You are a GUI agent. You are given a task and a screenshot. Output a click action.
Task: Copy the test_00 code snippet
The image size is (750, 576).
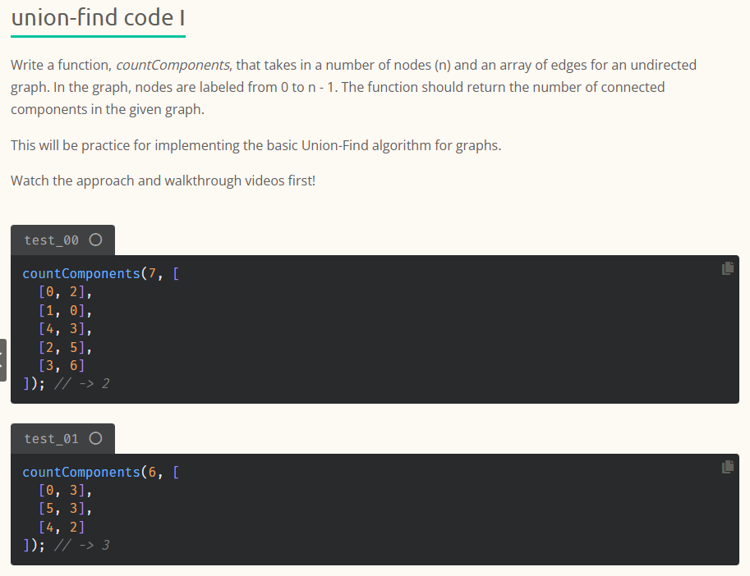coord(727,268)
